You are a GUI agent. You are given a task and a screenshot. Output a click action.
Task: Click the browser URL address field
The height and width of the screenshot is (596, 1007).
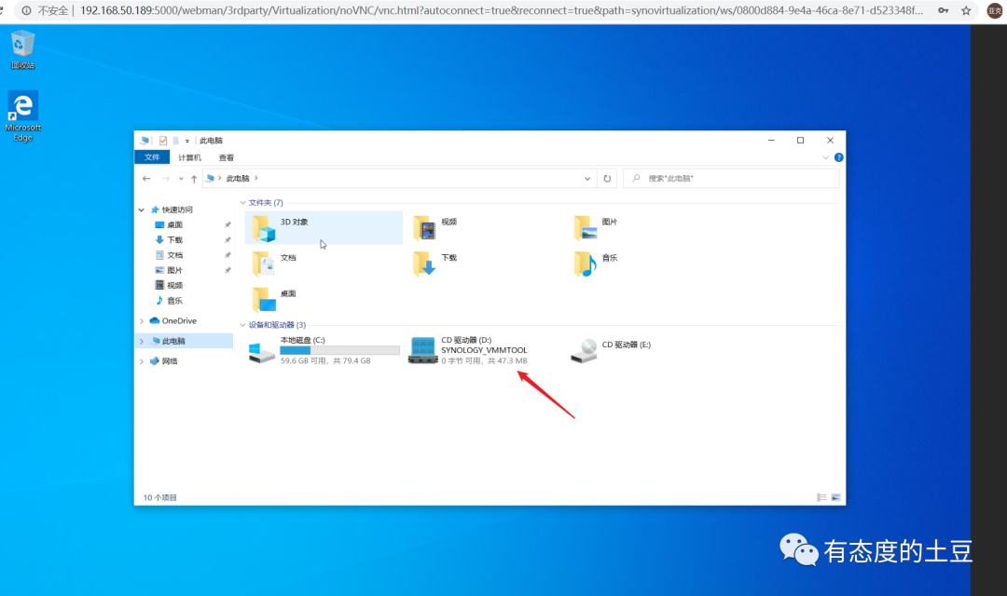[501, 10]
